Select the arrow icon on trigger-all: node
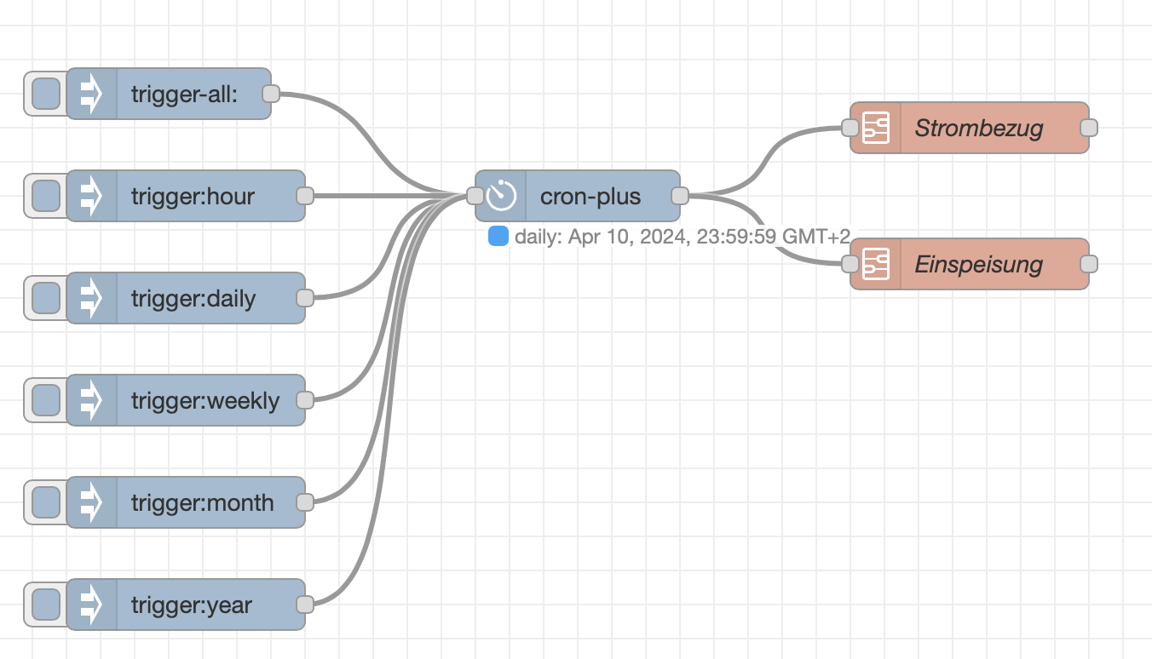The width and height of the screenshot is (1152, 659). 91,94
